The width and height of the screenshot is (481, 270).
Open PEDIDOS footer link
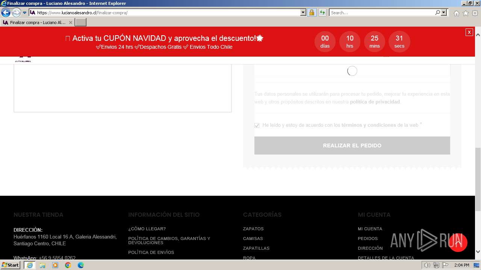click(368, 238)
